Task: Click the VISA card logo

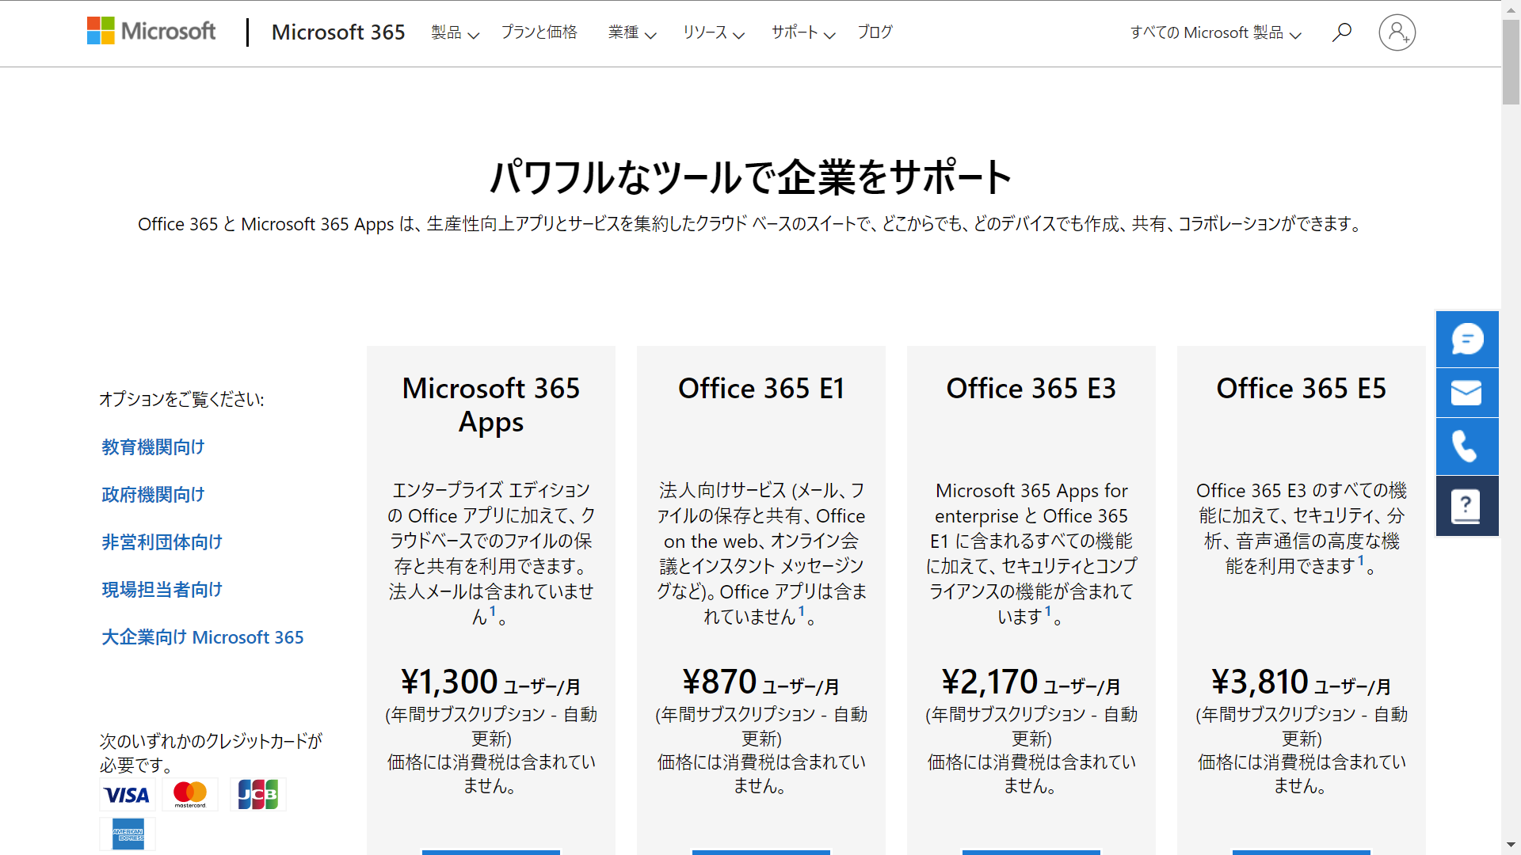Action: [128, 795]
